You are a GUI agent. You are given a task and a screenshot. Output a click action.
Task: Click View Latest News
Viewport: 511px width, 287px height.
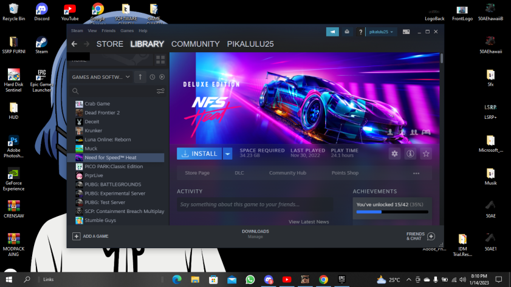[x=309, y=221]
